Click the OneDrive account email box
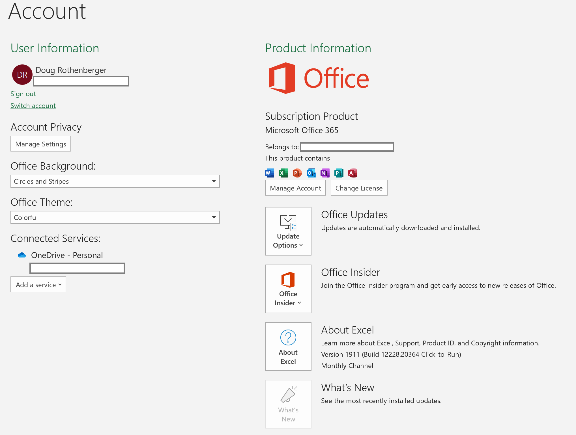Viewport: 576px width, 435px height. pos(77,268)
